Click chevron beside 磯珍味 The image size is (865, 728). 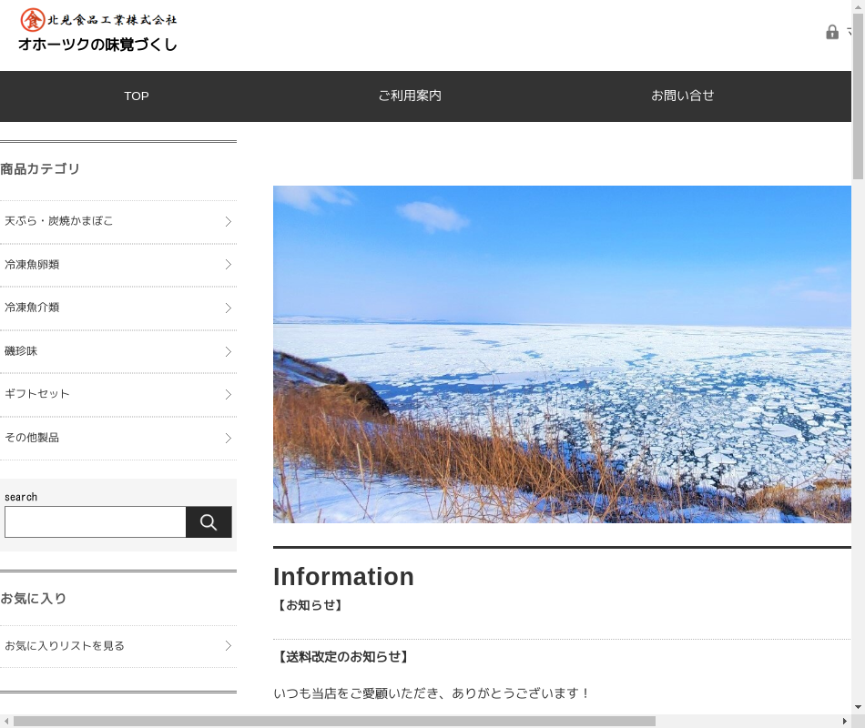[x=228, y=351]
